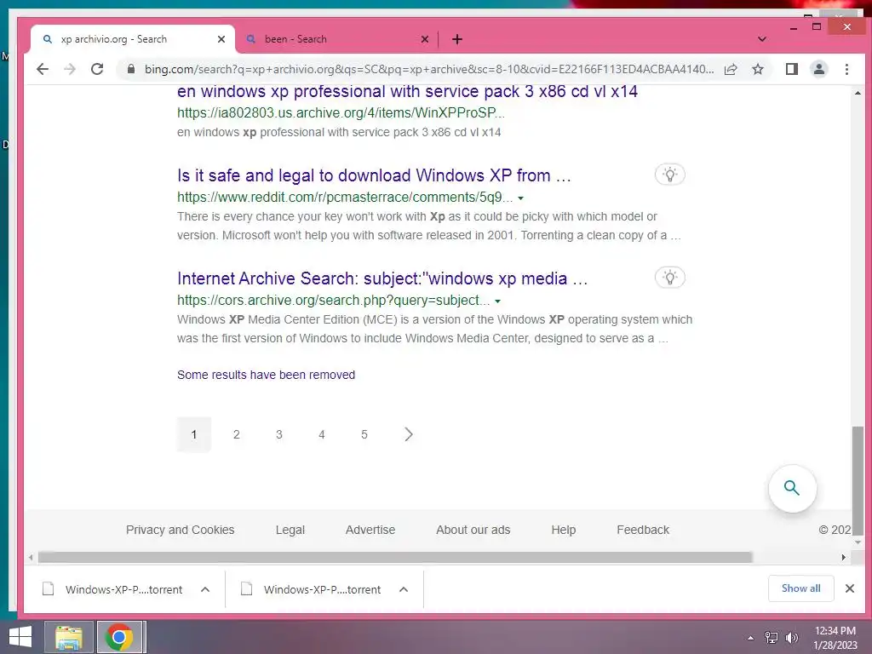
Task: Select current results page 1
Action: 194,434
